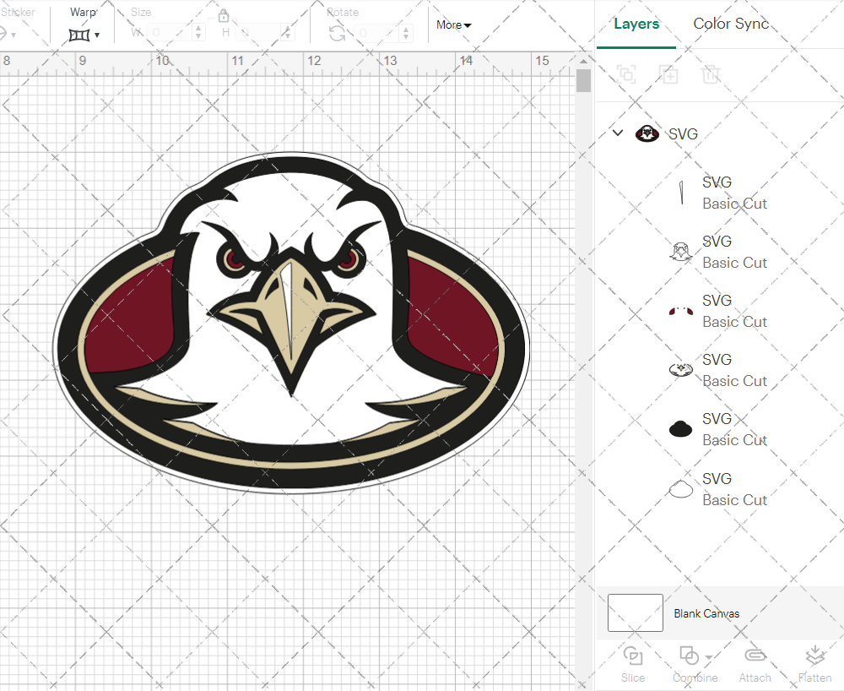This screenshot has height=691, width=844.
Task: Switch to the Layers tab
Action: 636,24
